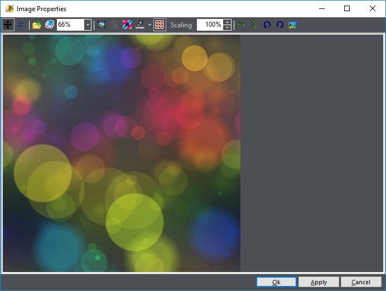This screenshot has width=386, height=291.
Task: Flip image vertically with green arrows
Action: pos(254,25)
